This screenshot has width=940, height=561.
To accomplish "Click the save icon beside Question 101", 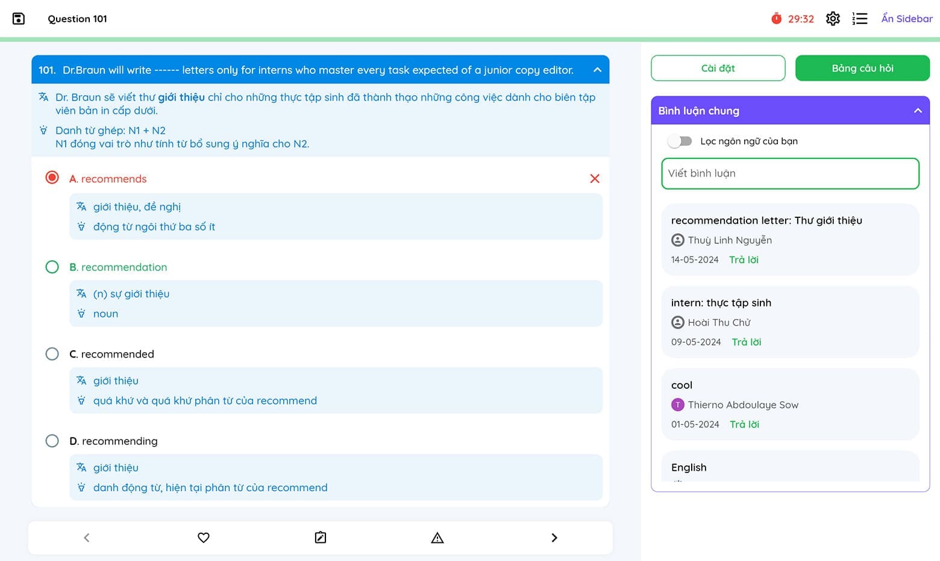I will pos(19,19).
